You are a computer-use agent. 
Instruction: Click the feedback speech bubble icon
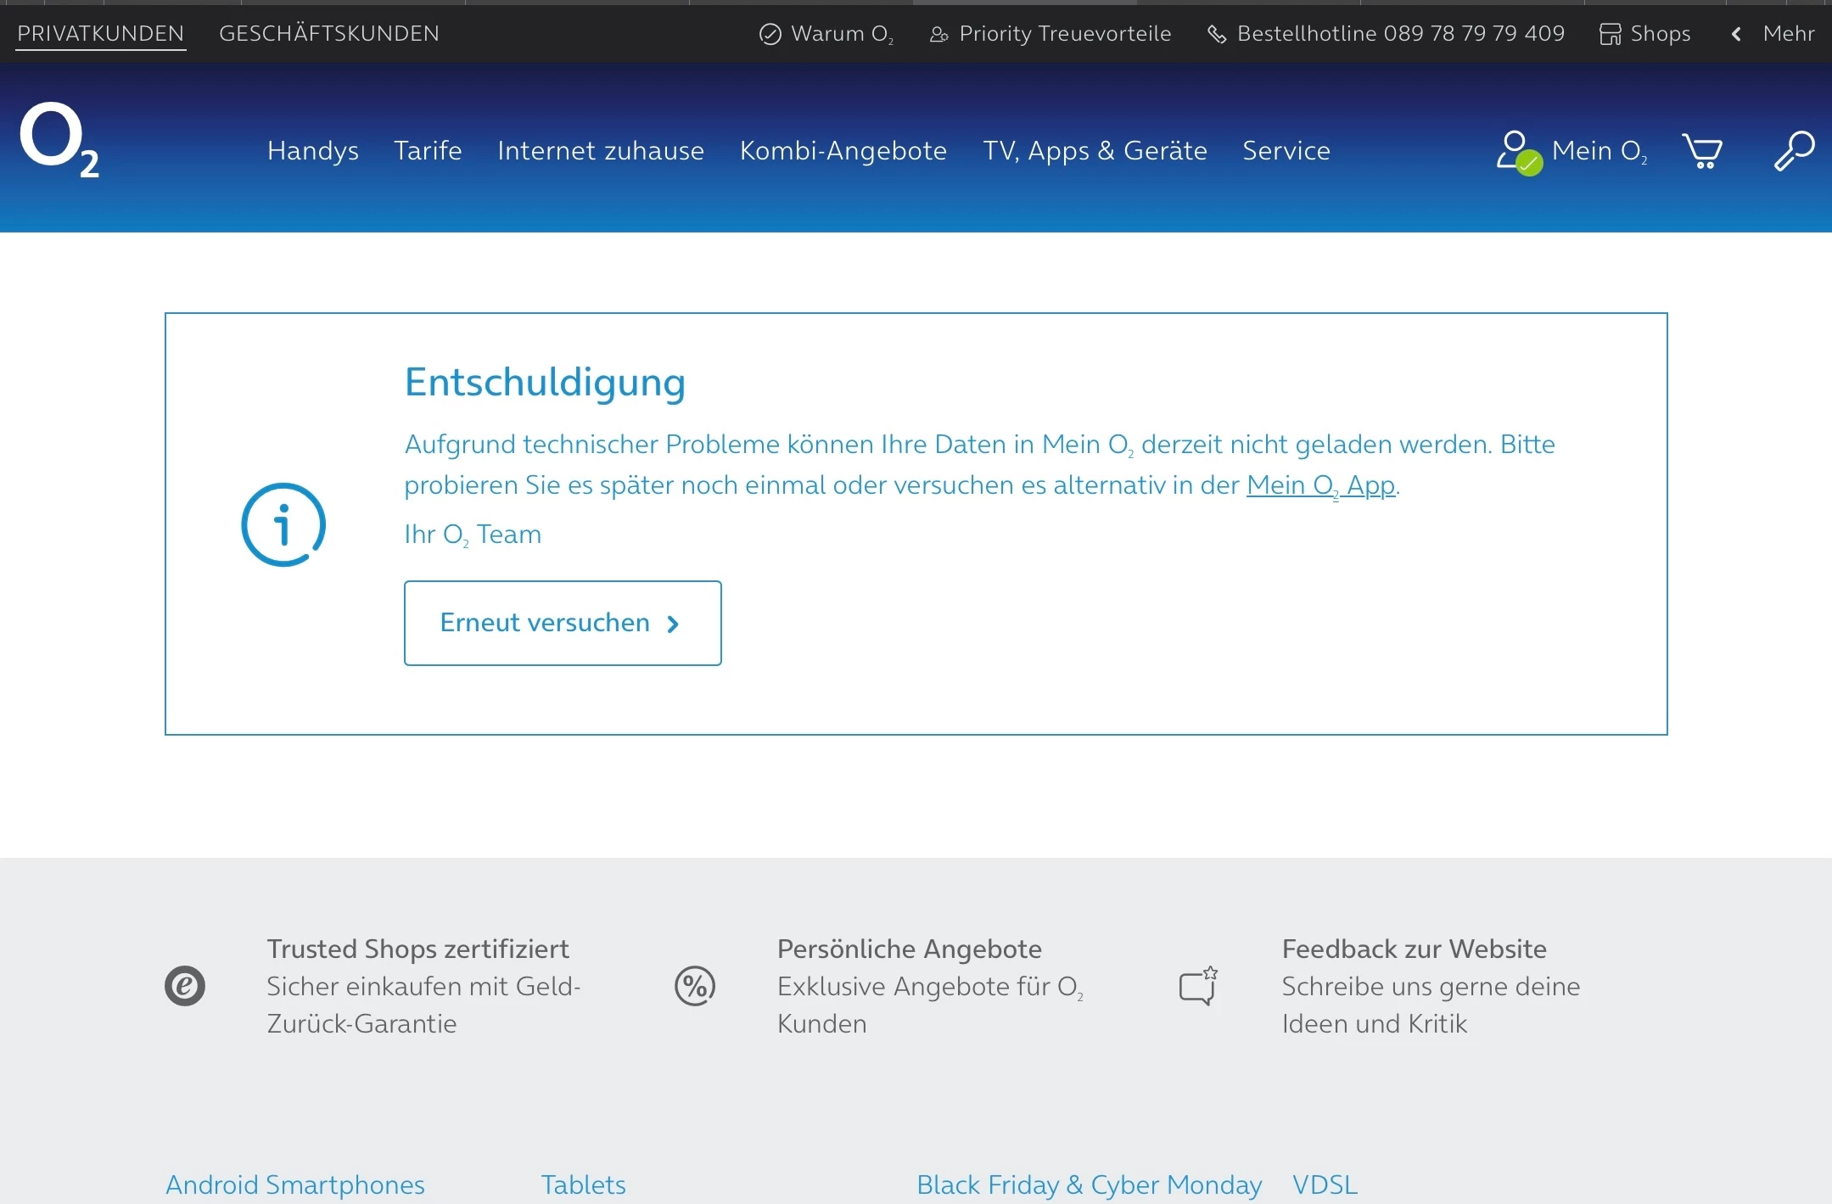pos(1198,986)
